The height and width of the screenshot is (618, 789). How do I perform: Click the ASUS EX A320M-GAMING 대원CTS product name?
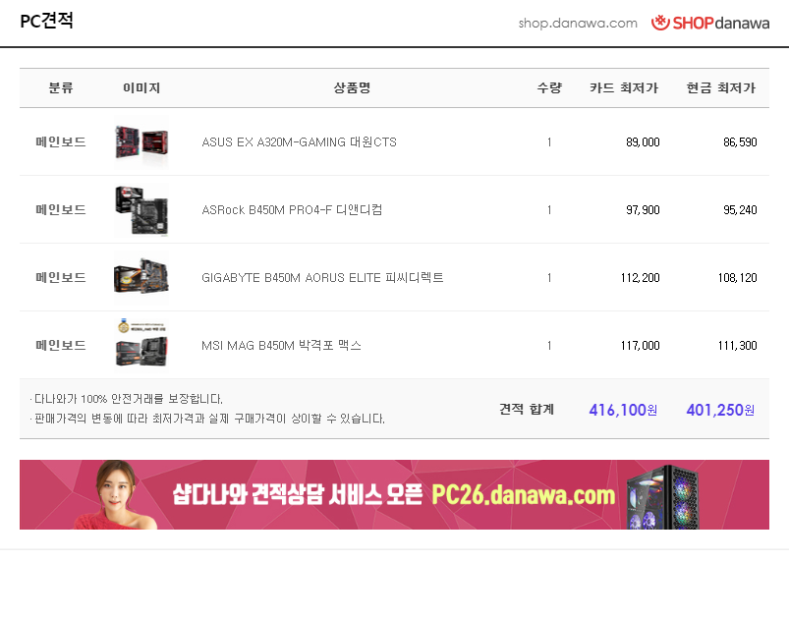299,141
